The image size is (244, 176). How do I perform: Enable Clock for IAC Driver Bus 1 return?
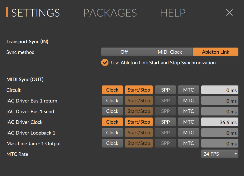(112, 100)
